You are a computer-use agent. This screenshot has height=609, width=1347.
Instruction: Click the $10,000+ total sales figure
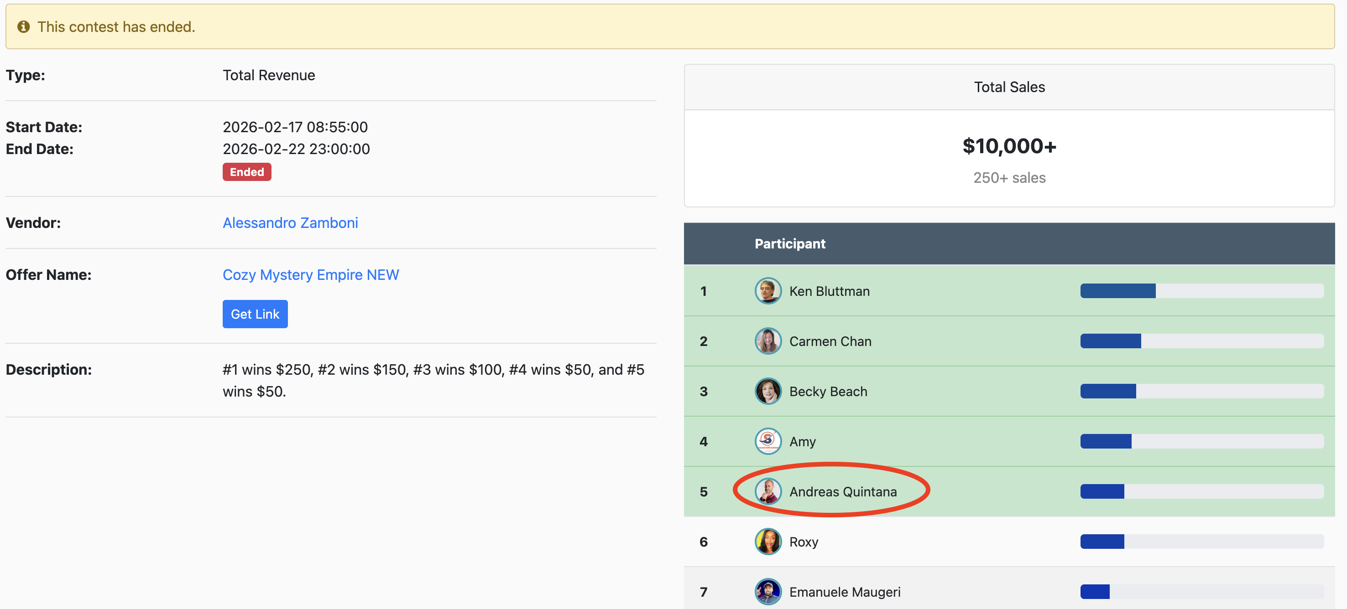pos(1009,146)
